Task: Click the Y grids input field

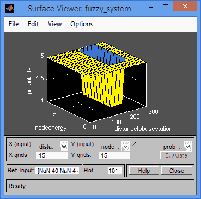Action: click(114, 155)
